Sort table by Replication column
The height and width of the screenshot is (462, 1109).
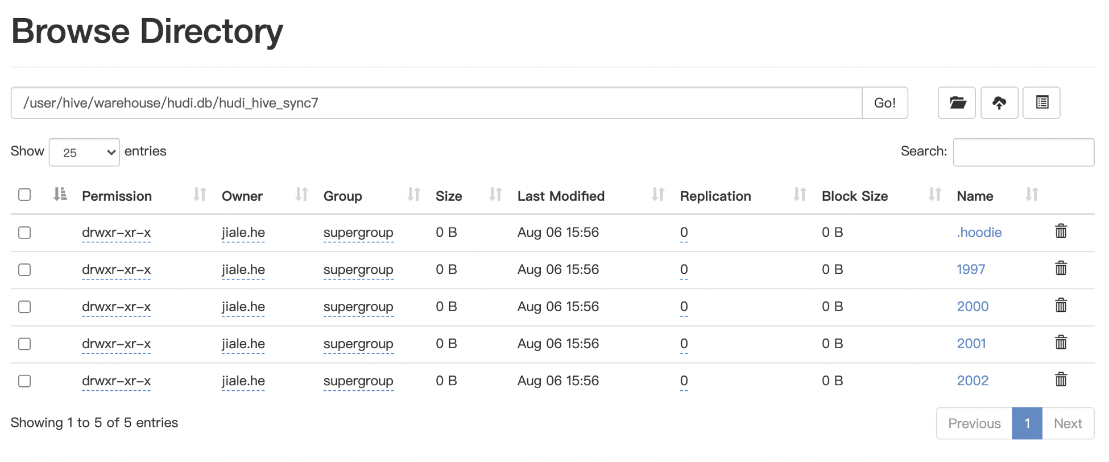click(800, 195)
